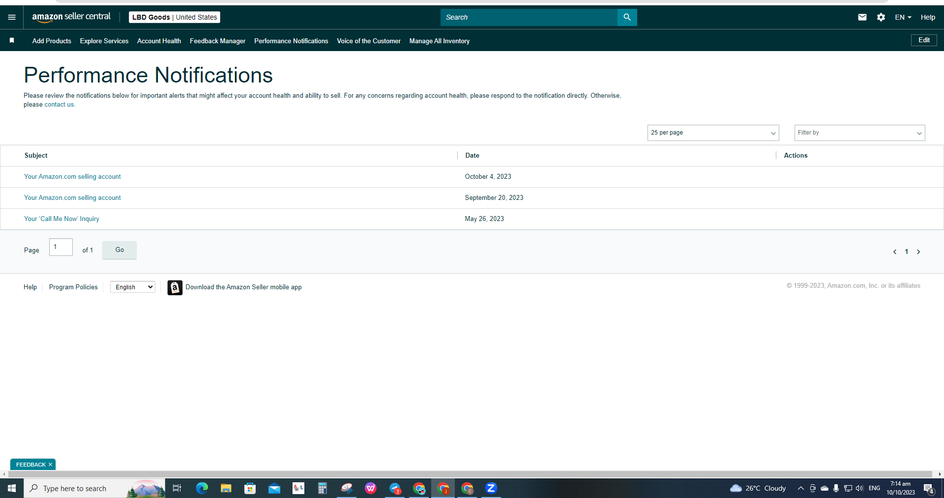Open Add Products menu item
This screenshot has height=498, width=944.
point(52,41)
